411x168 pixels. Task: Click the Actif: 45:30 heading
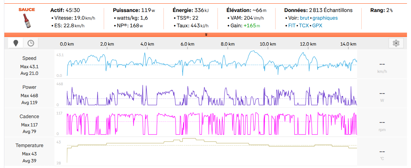65,10
